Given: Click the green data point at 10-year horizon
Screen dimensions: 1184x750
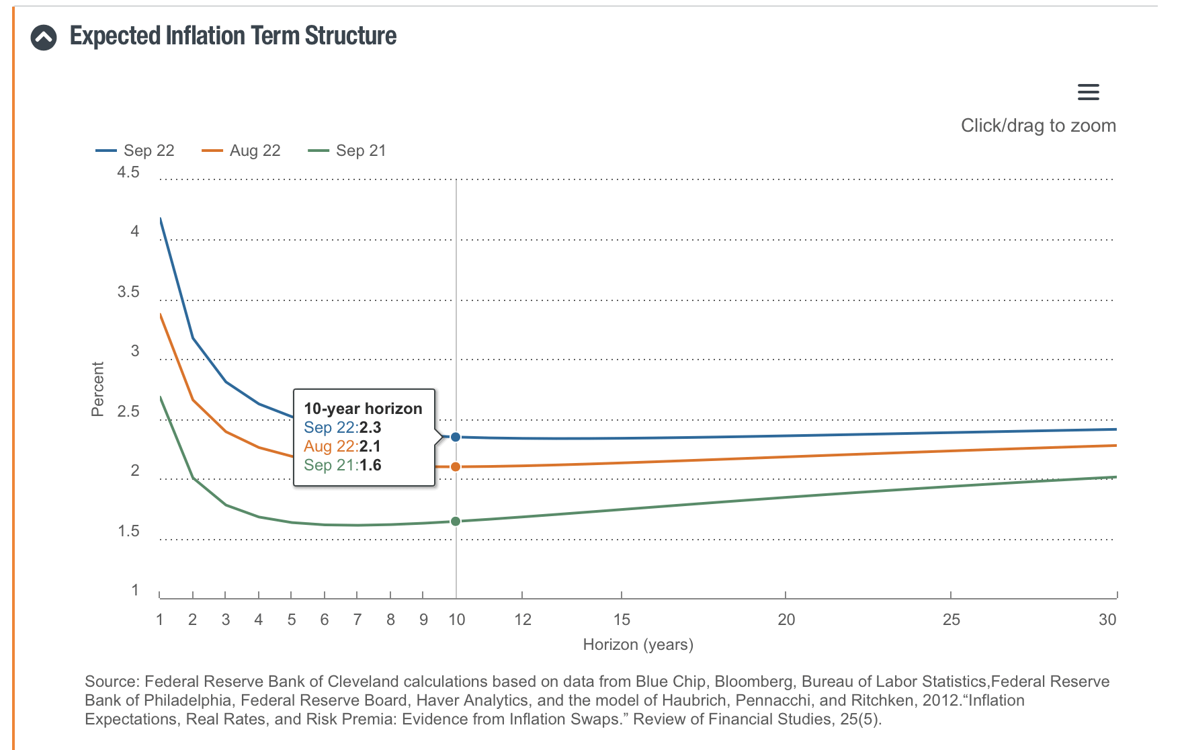Looking at the screenshot, I should click(x=456, y=522).
